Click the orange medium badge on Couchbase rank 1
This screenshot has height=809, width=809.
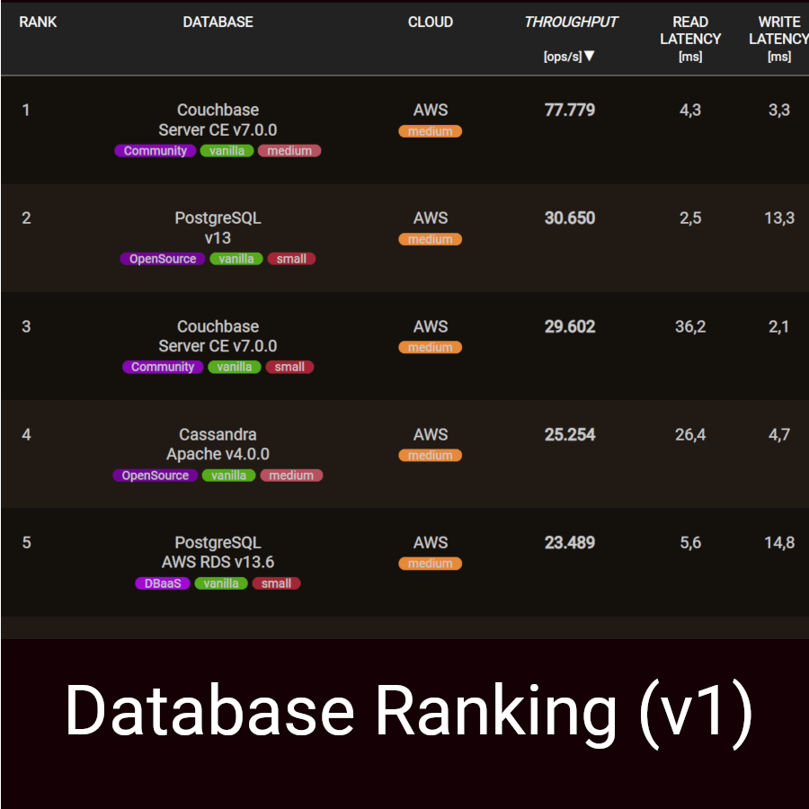click(430, 131)
